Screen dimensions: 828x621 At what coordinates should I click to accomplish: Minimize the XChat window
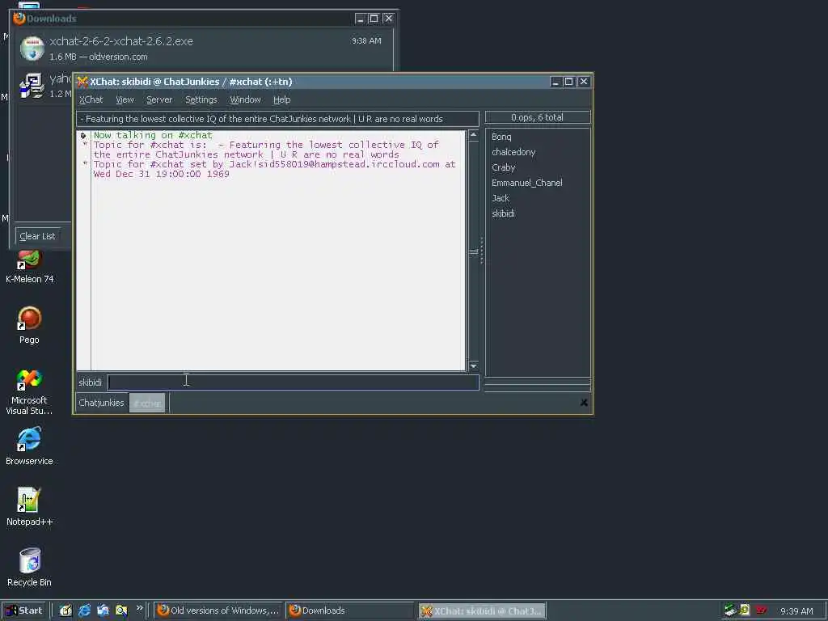coord(555,82)
